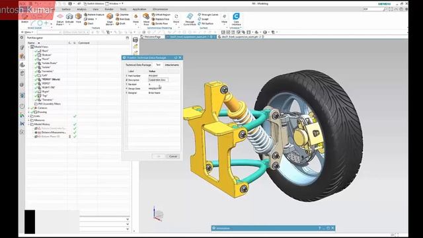Select the circle sketch curve tool
The height and width of the screenshot is (238, 423).
click(40, 23)
